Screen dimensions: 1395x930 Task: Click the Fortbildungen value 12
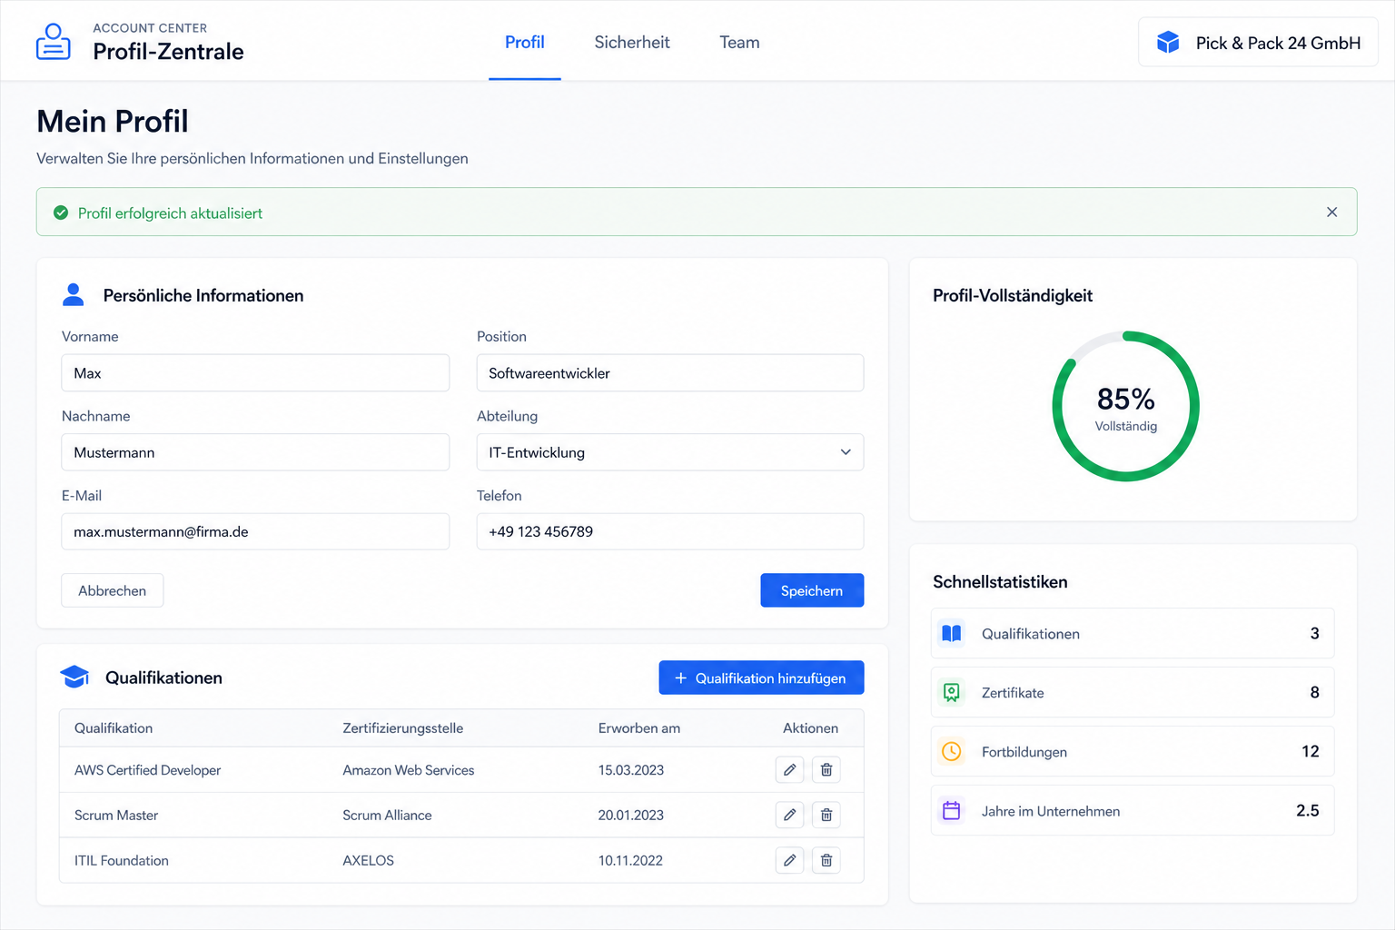pyautogui.click(x=1310, y=751)
